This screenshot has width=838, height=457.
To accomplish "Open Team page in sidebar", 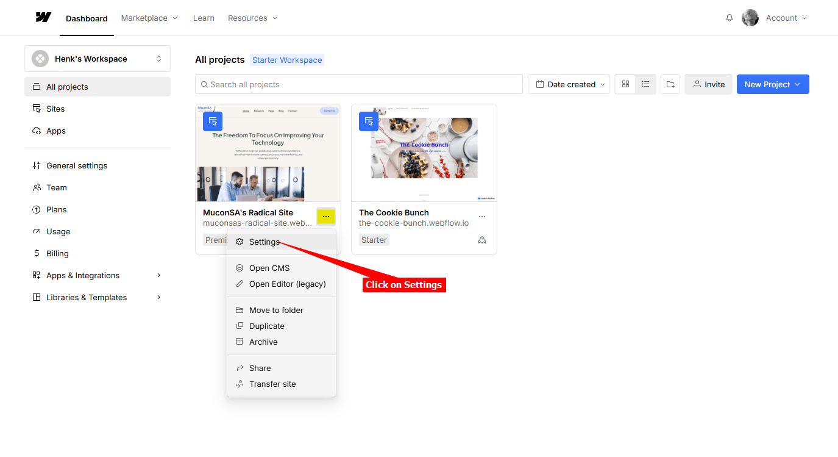I will point(98,187).
